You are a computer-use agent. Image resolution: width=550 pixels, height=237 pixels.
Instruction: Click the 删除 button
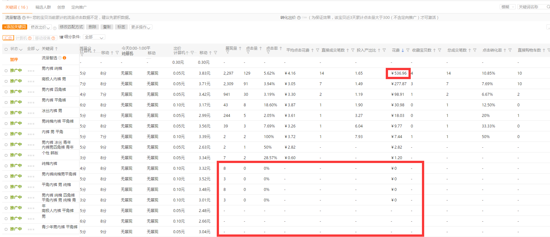[93, 27]
